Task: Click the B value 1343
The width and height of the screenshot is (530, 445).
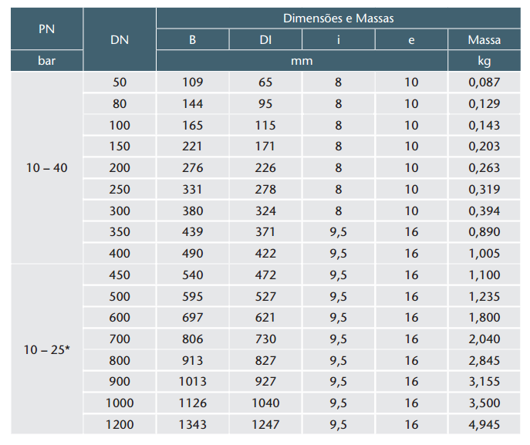Action: tap(193, 424)
